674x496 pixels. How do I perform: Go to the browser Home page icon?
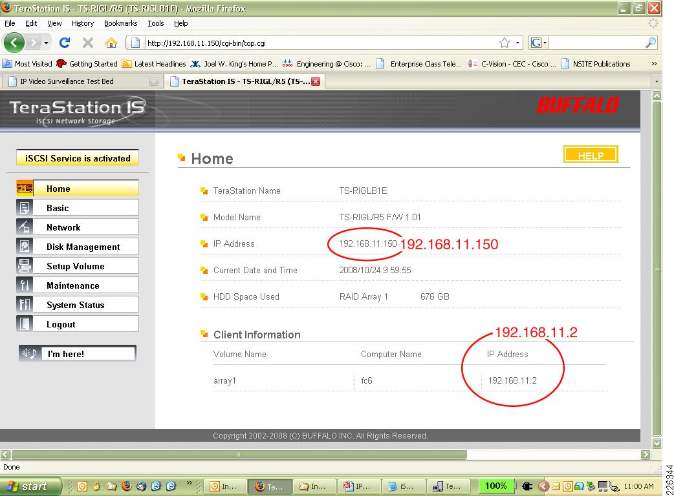(111, 43)
